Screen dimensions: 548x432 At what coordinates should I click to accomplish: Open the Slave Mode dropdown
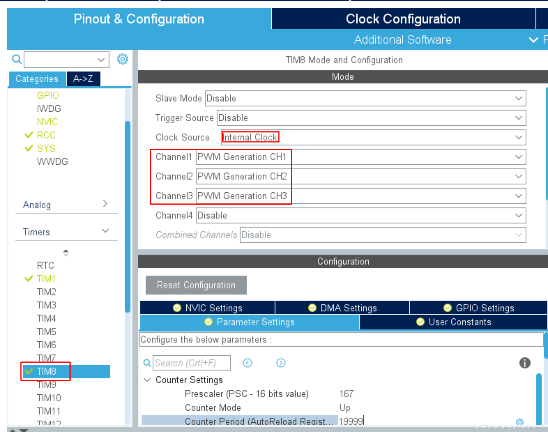365,98
